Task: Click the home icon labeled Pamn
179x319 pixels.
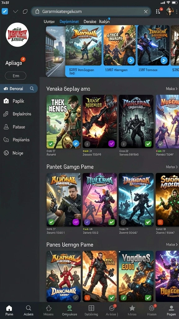Action: click(x=9, y=308)
